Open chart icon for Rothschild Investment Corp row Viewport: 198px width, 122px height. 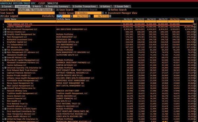(x=195, y=39)
